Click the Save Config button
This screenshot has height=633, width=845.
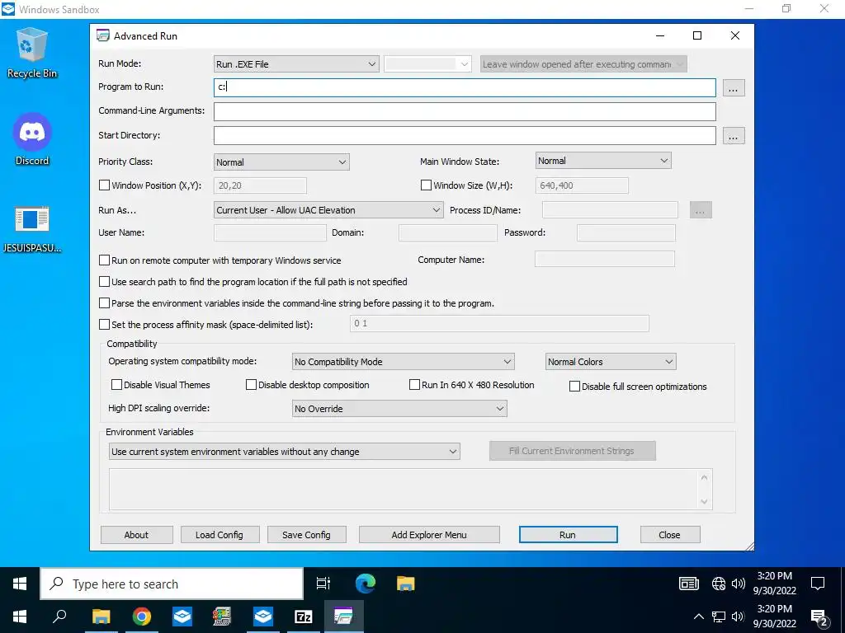[x=306, y=534]
